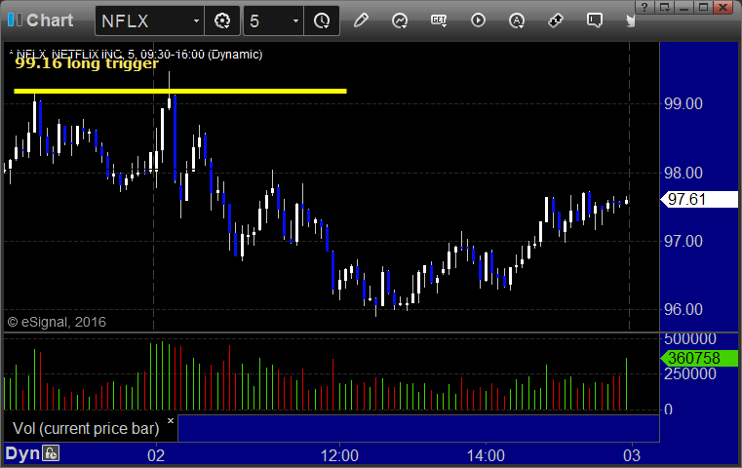Close the chart window with red X
742x468 pixels.
(x=723, y=7)
